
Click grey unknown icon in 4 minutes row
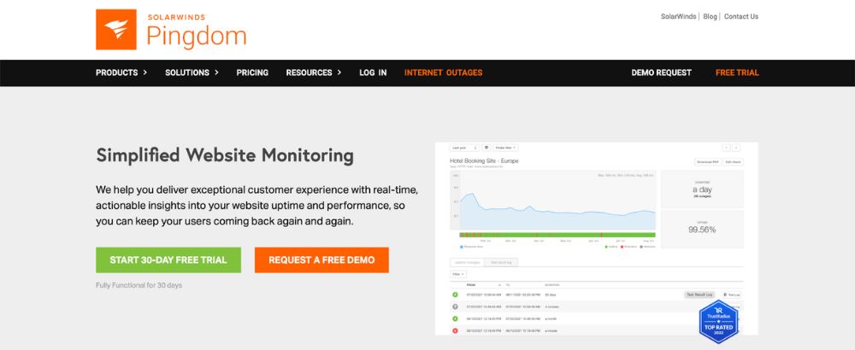pyautogui.click(x=456, y=306)
